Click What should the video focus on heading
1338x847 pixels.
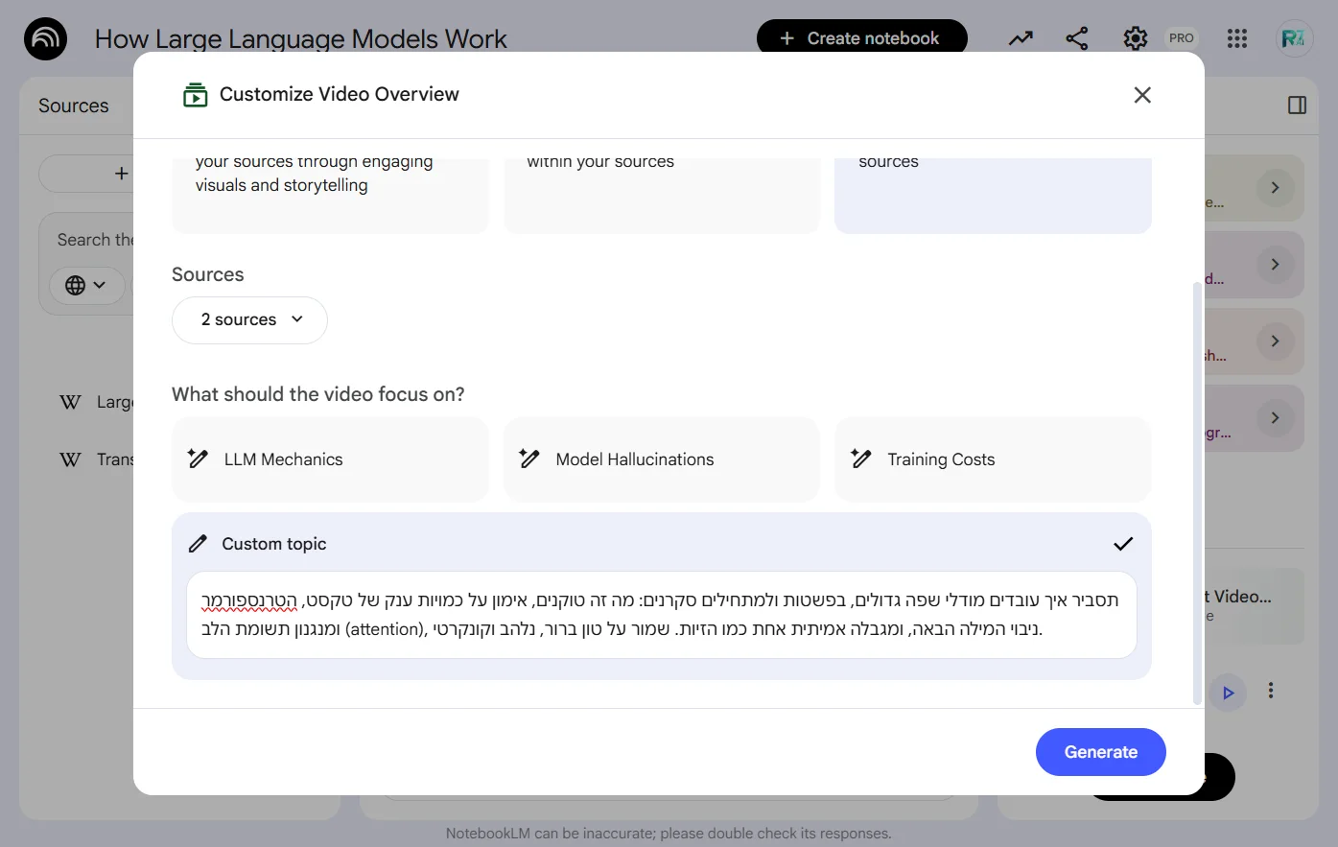(x=318, y=394)
